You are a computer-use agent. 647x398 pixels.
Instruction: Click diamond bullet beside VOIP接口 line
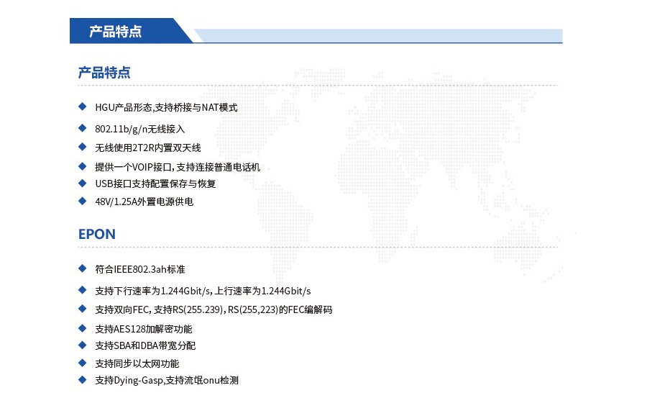tap(82, 166)
